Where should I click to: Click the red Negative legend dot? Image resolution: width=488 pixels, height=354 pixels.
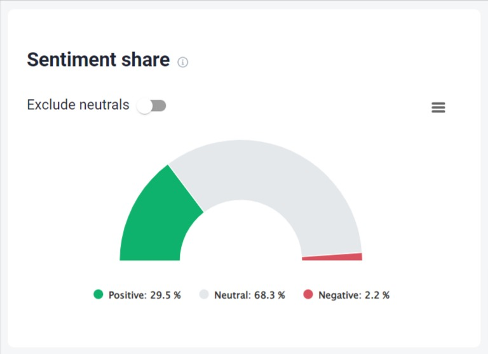click(308, 294)
